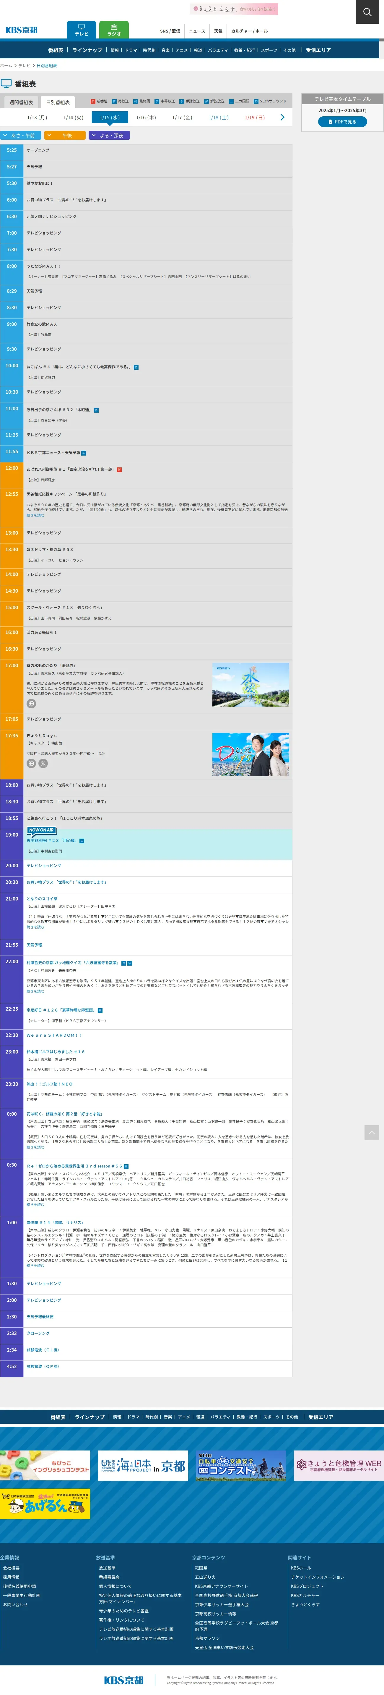Open website globe icon for きょうとDays
The width and height of the screenshot is (384, 1695).
point(31,763)
